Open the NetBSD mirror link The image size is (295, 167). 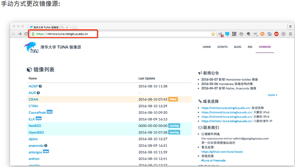35,126
